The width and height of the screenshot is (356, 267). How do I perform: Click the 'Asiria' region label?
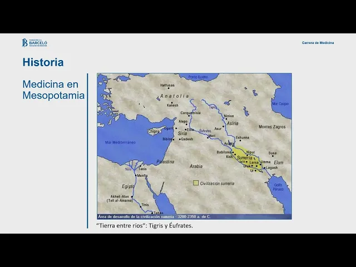pyautogui.click(x=233, y=123)
